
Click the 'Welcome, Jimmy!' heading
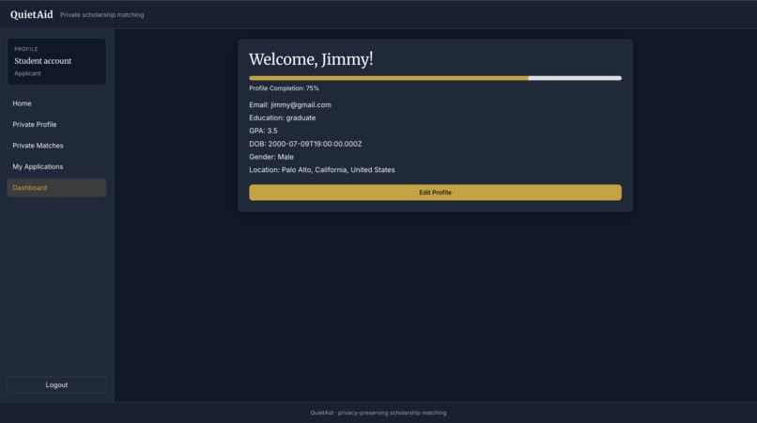point(311,59)
